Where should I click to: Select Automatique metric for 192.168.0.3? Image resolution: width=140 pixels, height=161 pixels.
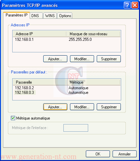(x=78, y=93)
